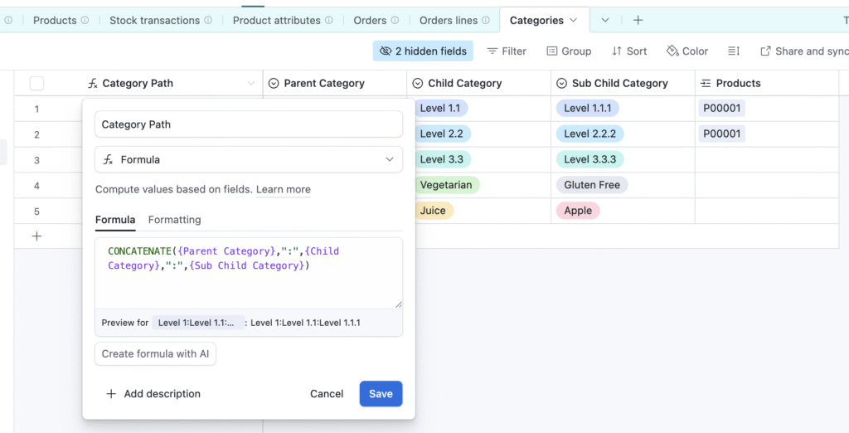
Task: Open the Categories tab dropdown chevron
Action: point(574,20)
